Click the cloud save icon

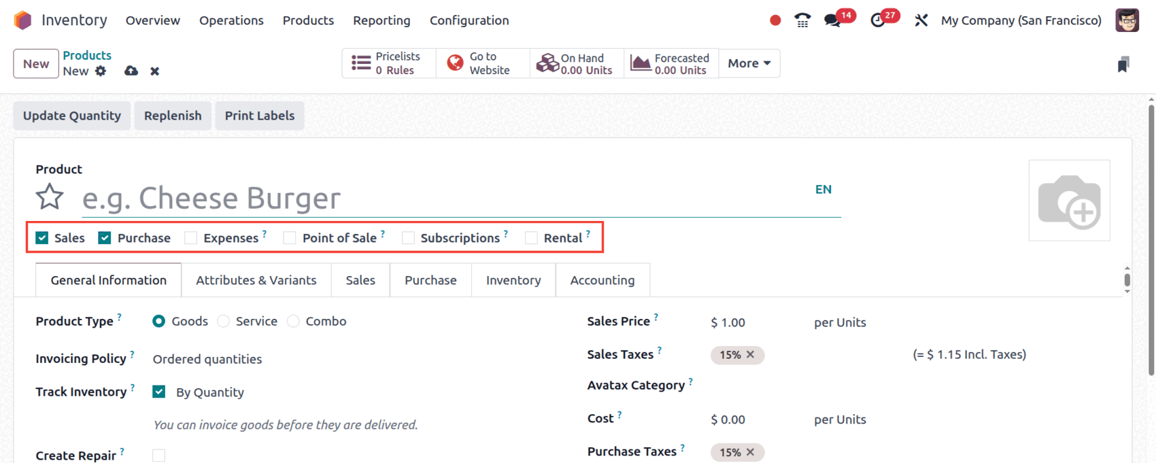point(131,71)
